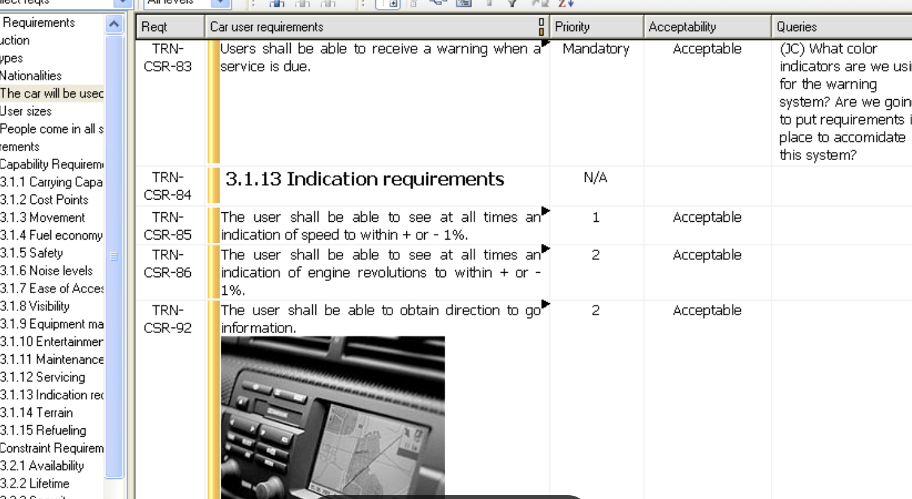Select 'Capability Requirements' tree node
The image size is (912, 499).
point(52,164)
